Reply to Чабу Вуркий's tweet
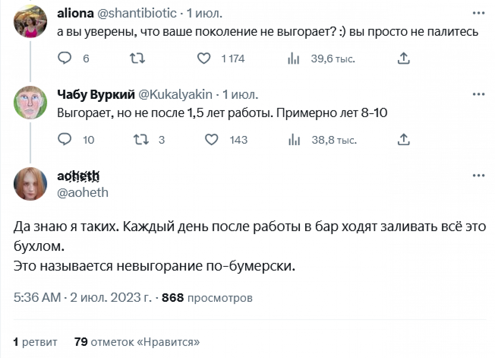This screenshot has height=358, width=495. pos(65,139)
